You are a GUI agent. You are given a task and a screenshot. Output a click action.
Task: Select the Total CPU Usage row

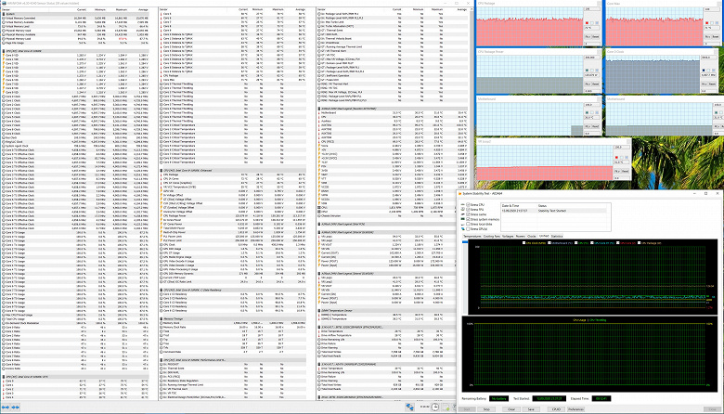[x=75, y=319]
